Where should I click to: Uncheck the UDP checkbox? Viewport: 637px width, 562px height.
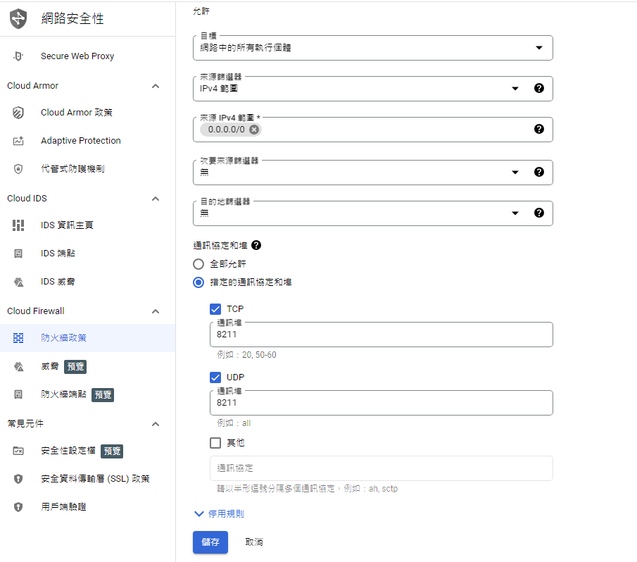click(x=215, y=377)
